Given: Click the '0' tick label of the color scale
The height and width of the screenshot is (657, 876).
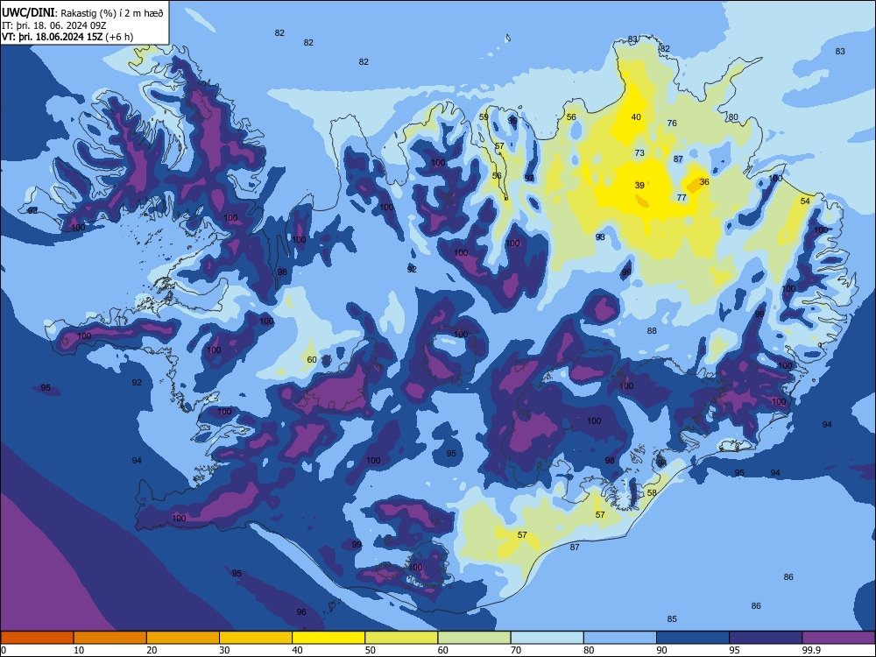Looking at the screenshot, I should coord(4,650).
